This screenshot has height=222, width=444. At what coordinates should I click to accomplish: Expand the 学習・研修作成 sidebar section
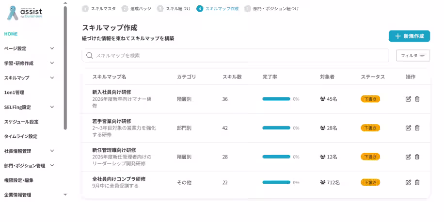click(x=52, y=63)
